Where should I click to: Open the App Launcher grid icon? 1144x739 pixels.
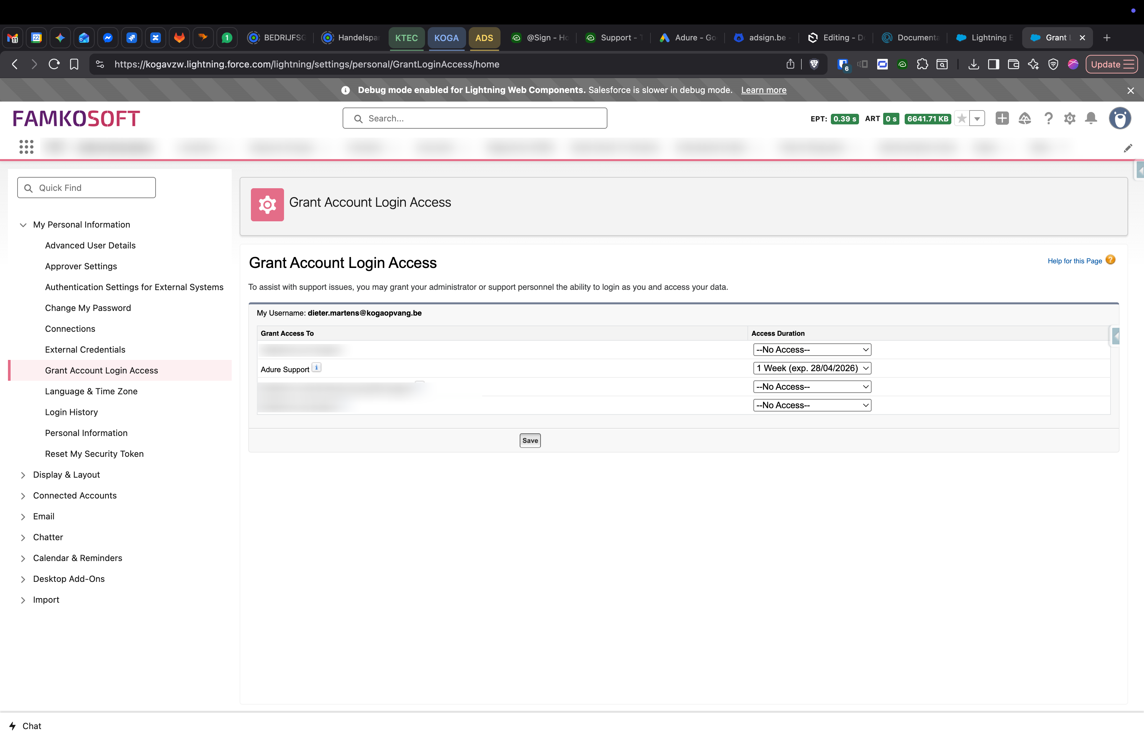pyautogui.click(x=26, y=147)
